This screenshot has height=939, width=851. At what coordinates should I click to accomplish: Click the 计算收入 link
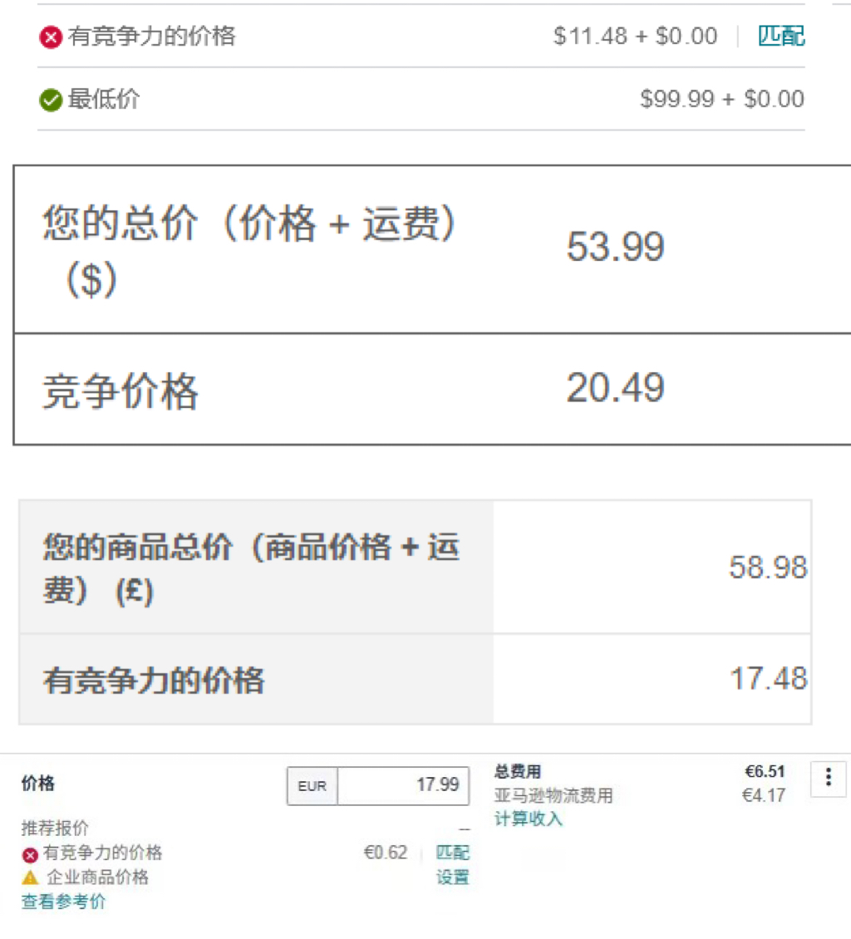529,819
